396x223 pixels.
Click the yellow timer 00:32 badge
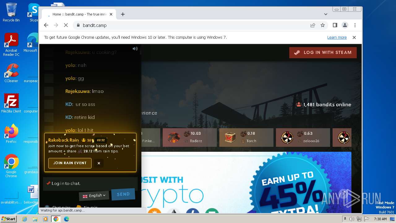point(101,140)
